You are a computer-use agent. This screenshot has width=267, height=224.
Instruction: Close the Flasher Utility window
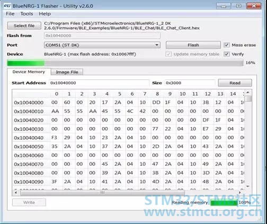pyautogui.click(x=254, y=6)
